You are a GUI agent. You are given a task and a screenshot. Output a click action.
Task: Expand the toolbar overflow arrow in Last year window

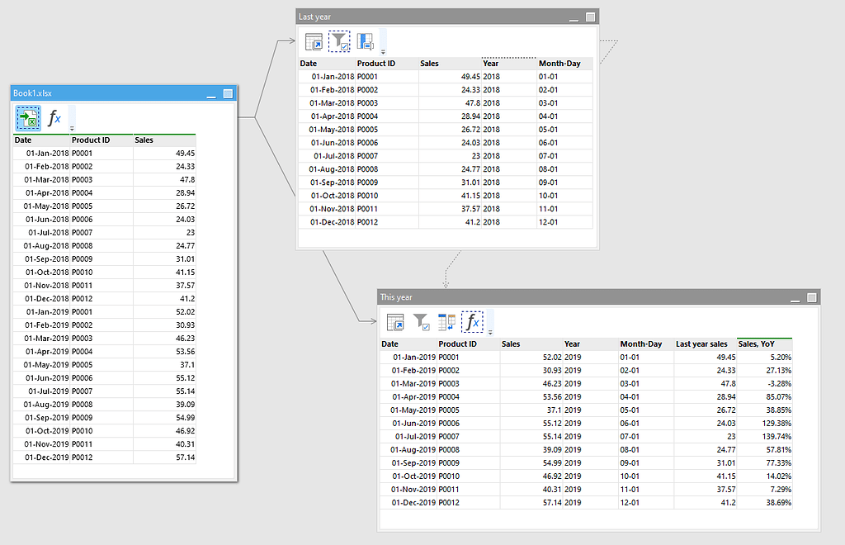381,51
